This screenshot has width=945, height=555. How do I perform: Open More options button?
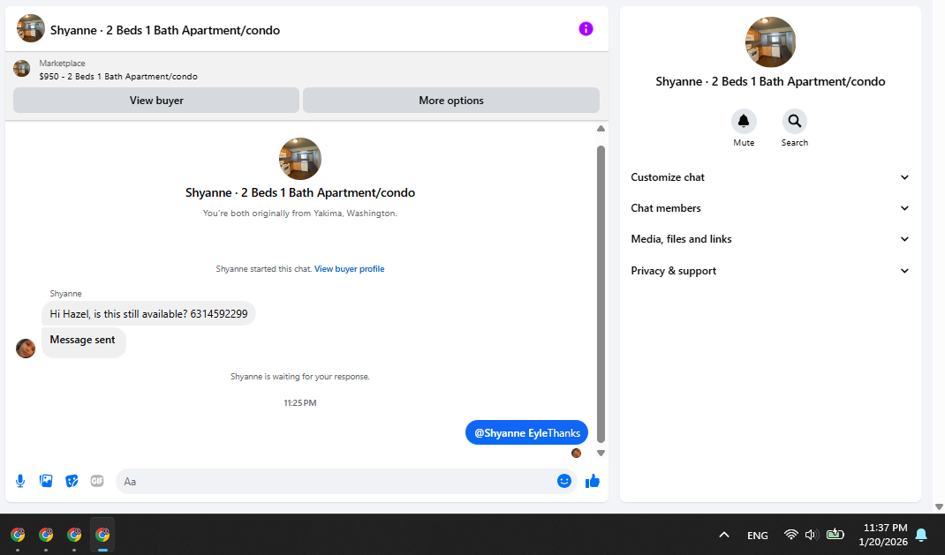[x=450, y=101]
